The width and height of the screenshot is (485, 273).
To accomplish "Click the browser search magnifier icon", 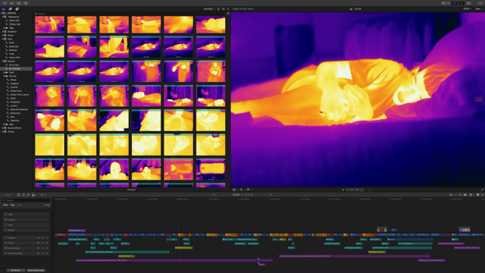I will coord(228,9).
